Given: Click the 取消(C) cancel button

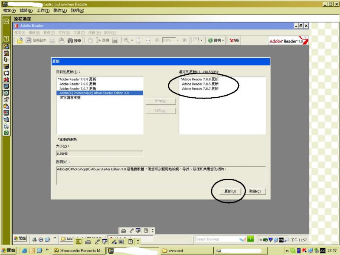Looking at the screenshot, I should click(255, 191).
